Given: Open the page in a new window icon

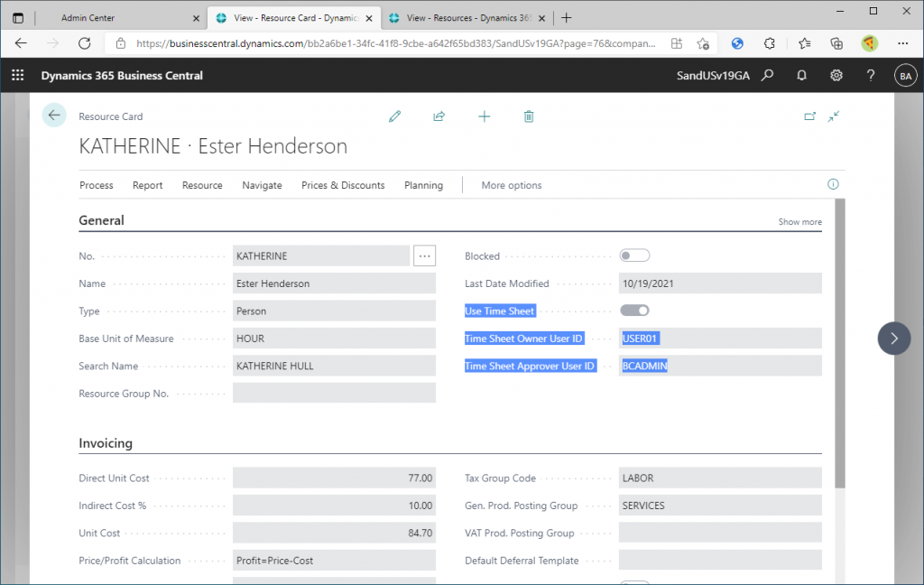Looking at the screenshot, I should coord(809,116).
